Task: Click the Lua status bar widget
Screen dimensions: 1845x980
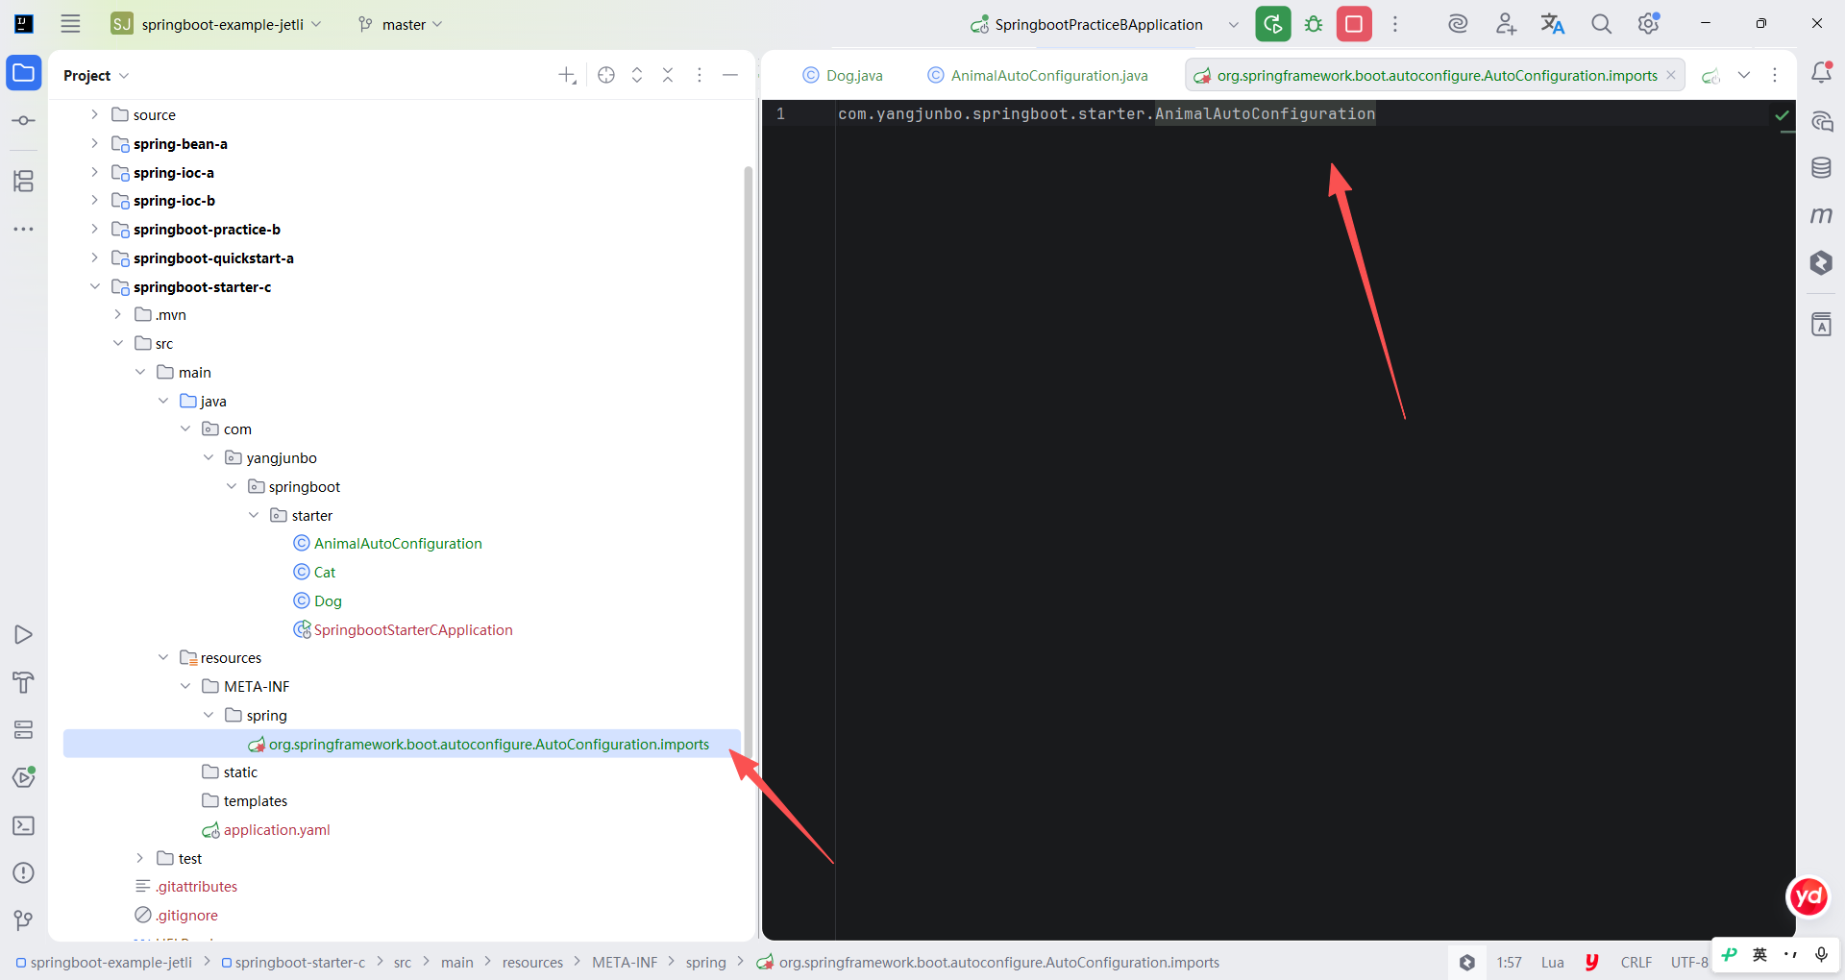Action: (x=1552, y=962)
